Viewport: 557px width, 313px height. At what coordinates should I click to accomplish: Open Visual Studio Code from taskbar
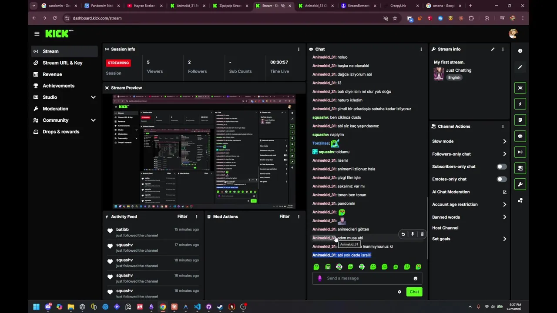[x=197, y=307]
